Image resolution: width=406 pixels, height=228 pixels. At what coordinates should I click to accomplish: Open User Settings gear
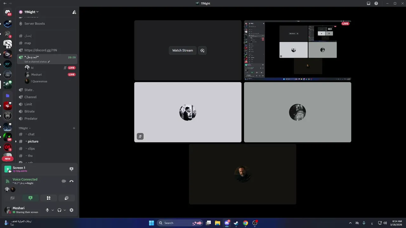tap(71, 210)
